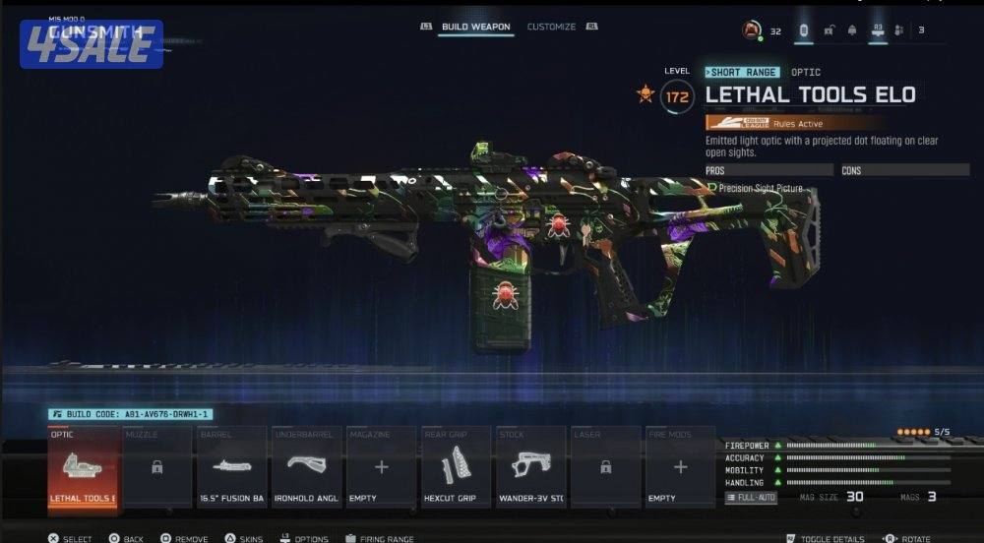984x543 pixels.
Task: Click the green arrow beside Firepower
Action: (x=778, y=446)
